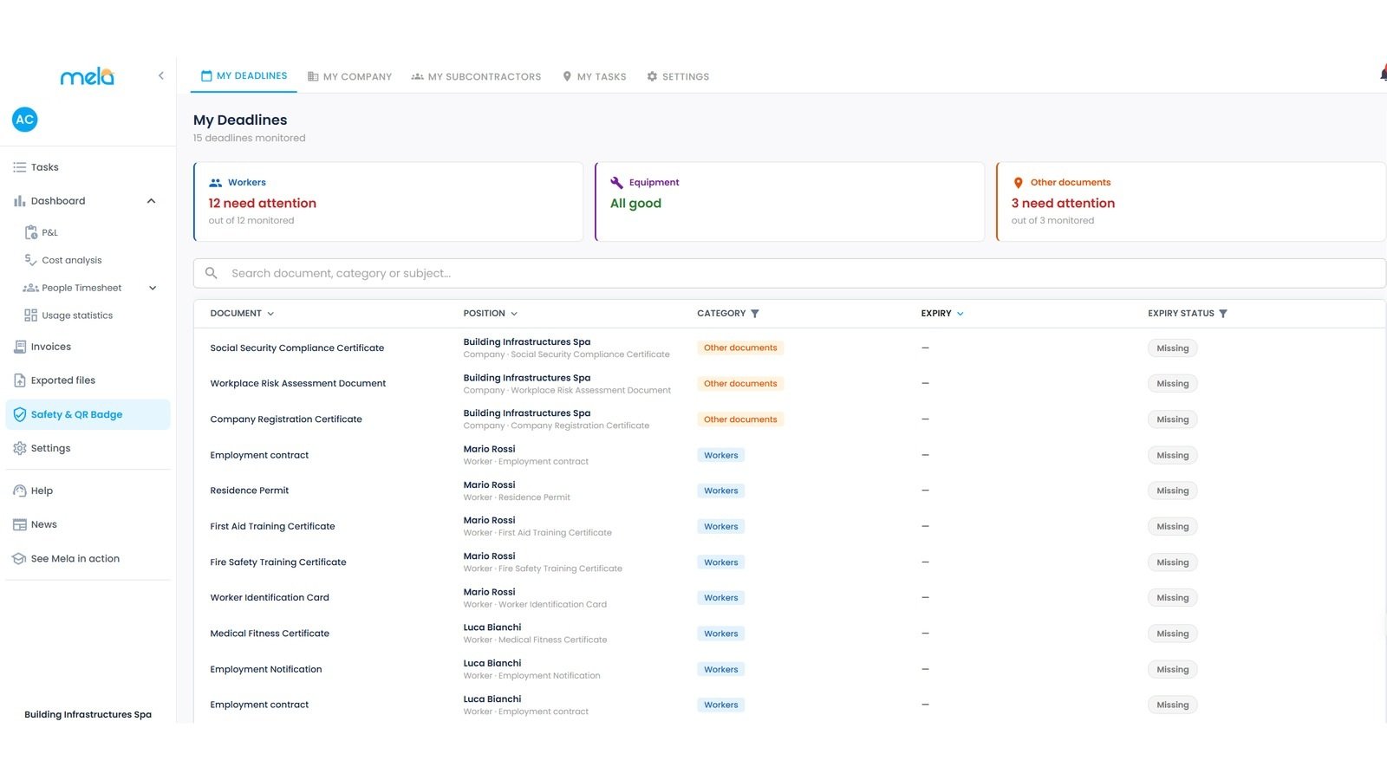Click the See Mela graduation cap icon
The height and width of the screenshot is (780, 1387).
click(19, 559)
